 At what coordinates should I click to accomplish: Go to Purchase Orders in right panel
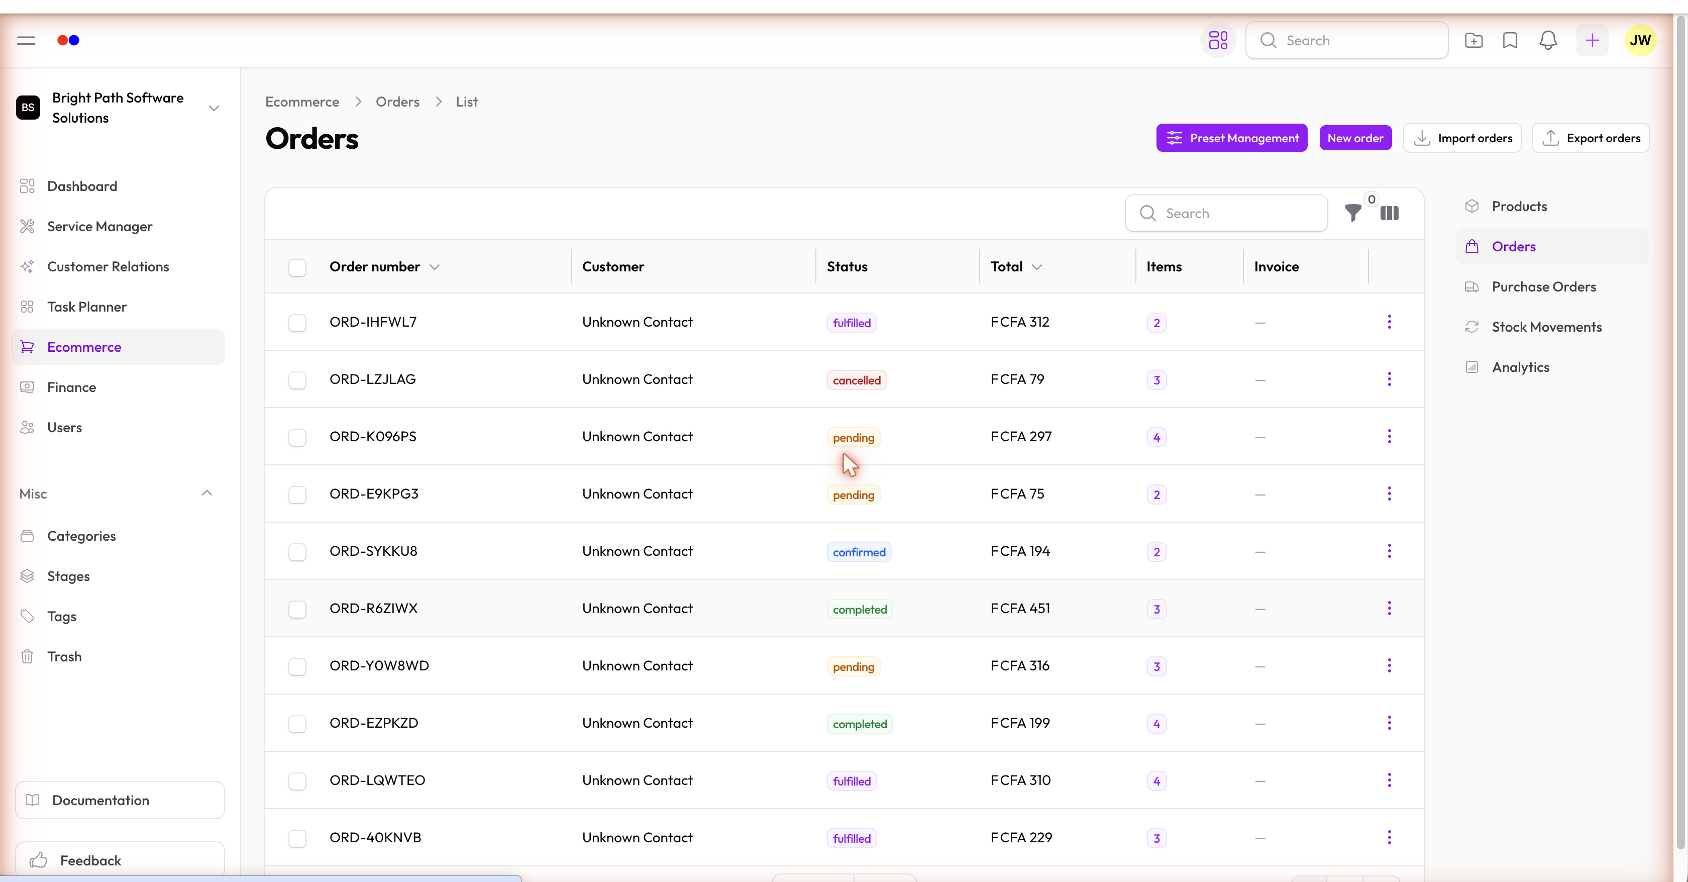point(1552,286)
